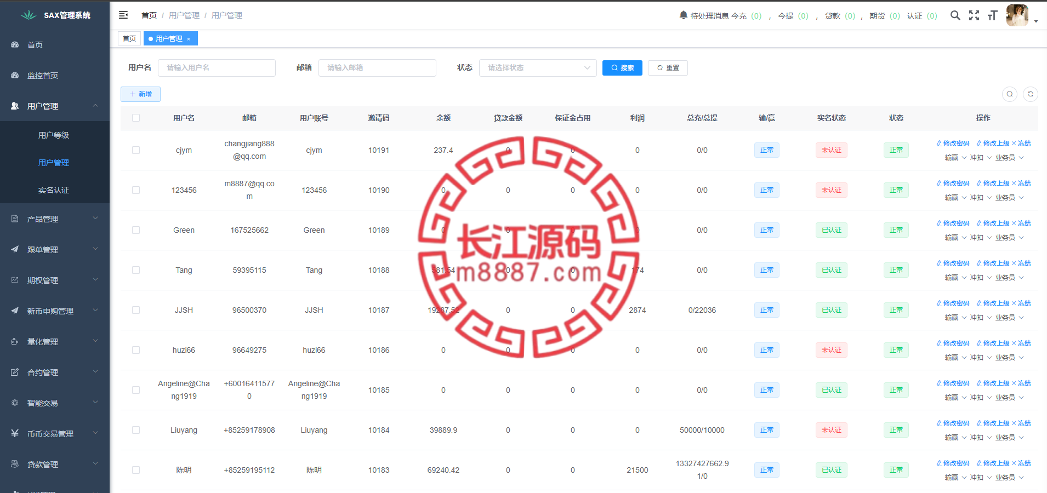This screenshot has height=493, width=1047.
Task: Check the row checkbox for user cjym
Action: pyautogui.click(x=136, y=150)
